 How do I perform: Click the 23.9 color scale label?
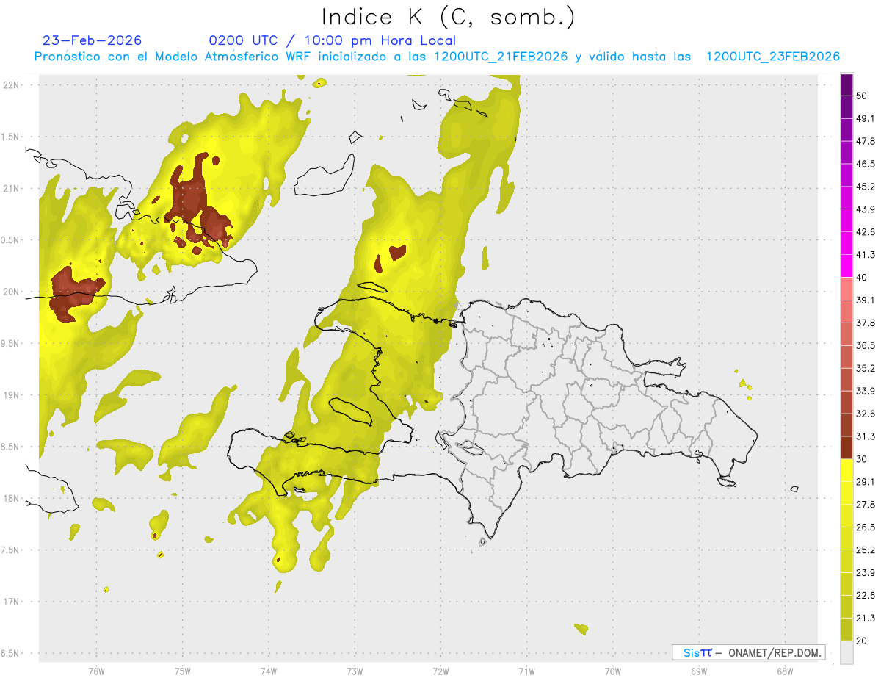(866, 573)
